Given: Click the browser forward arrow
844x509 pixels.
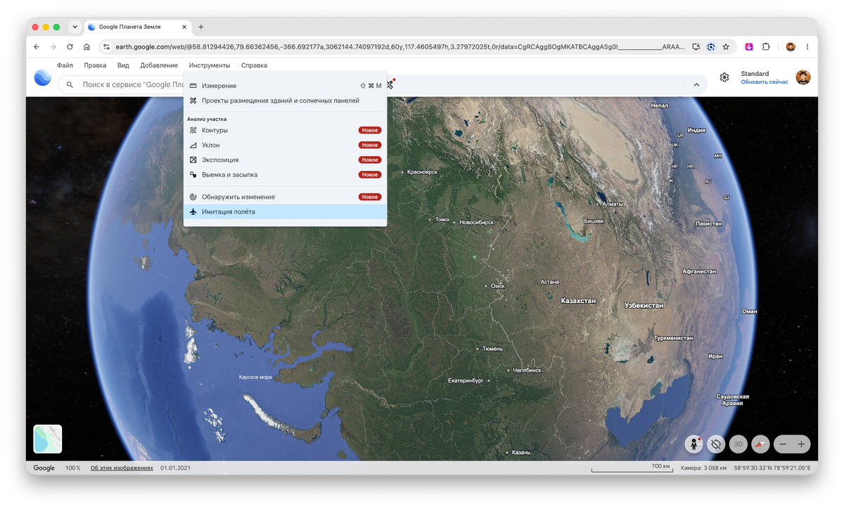Looking at the screenshot, I should (53, 47).
